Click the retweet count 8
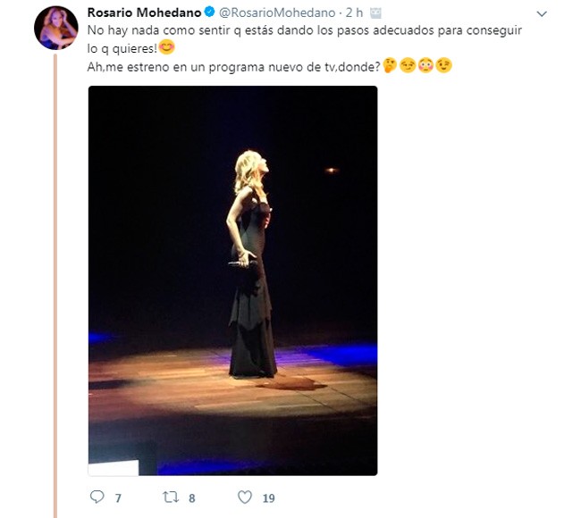Viewport: 581px width, 518px height. pos(191,498)
